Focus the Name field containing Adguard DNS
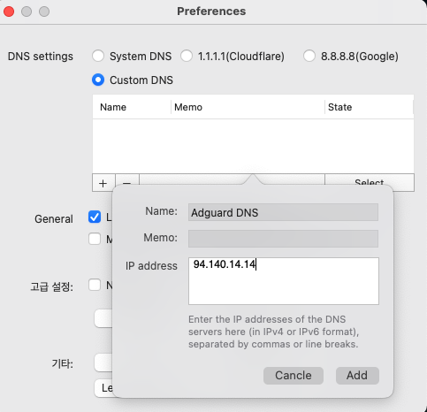 coord(283,212)
